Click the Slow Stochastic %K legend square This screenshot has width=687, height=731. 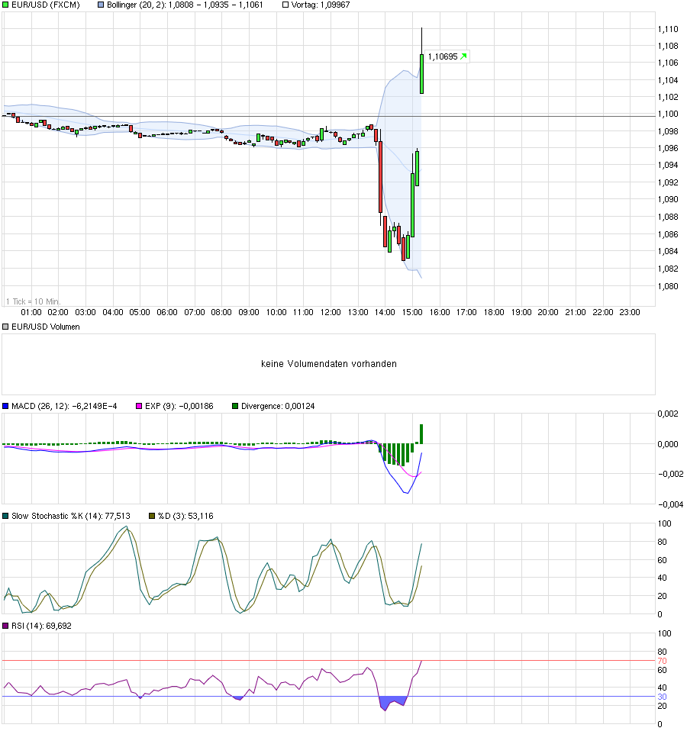pyautogui.click(x=5, y=516)
